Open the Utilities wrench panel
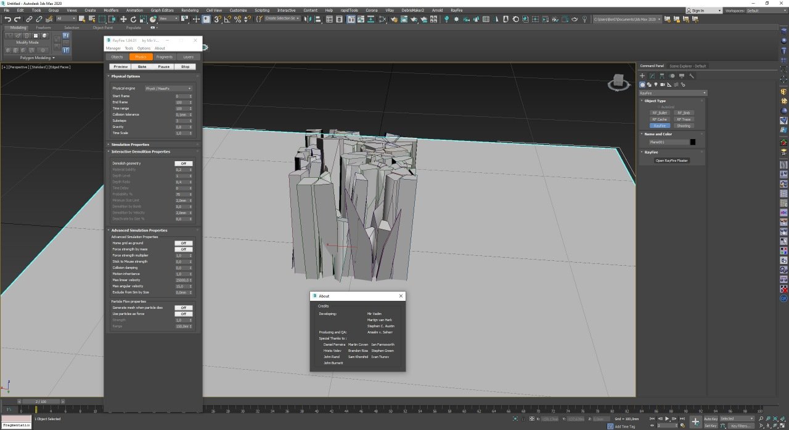 692,76
